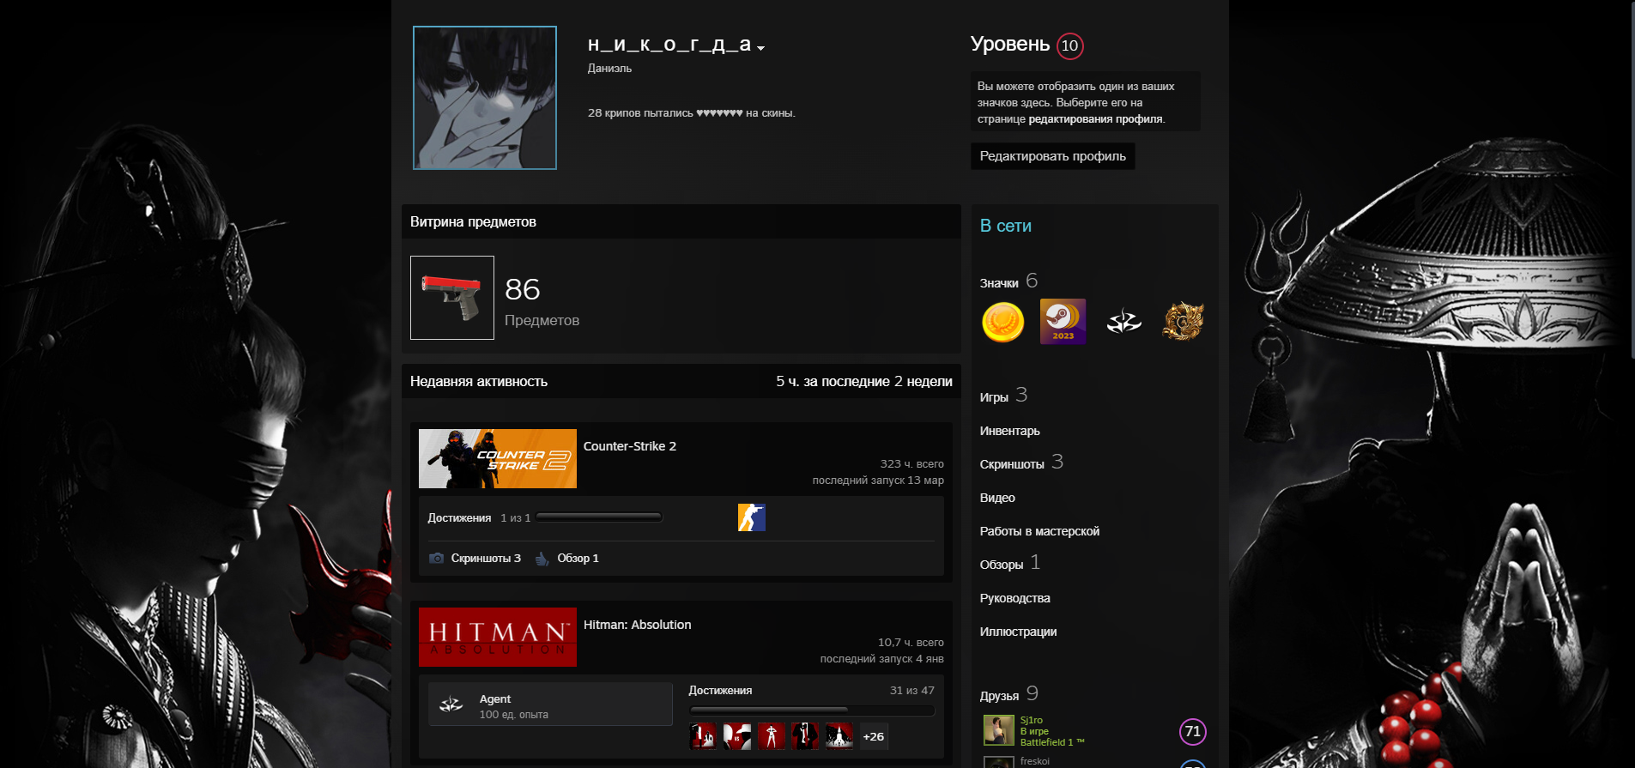
Task: Open Скриншоты in the sidebar
Action: [x=1021, y=463]
